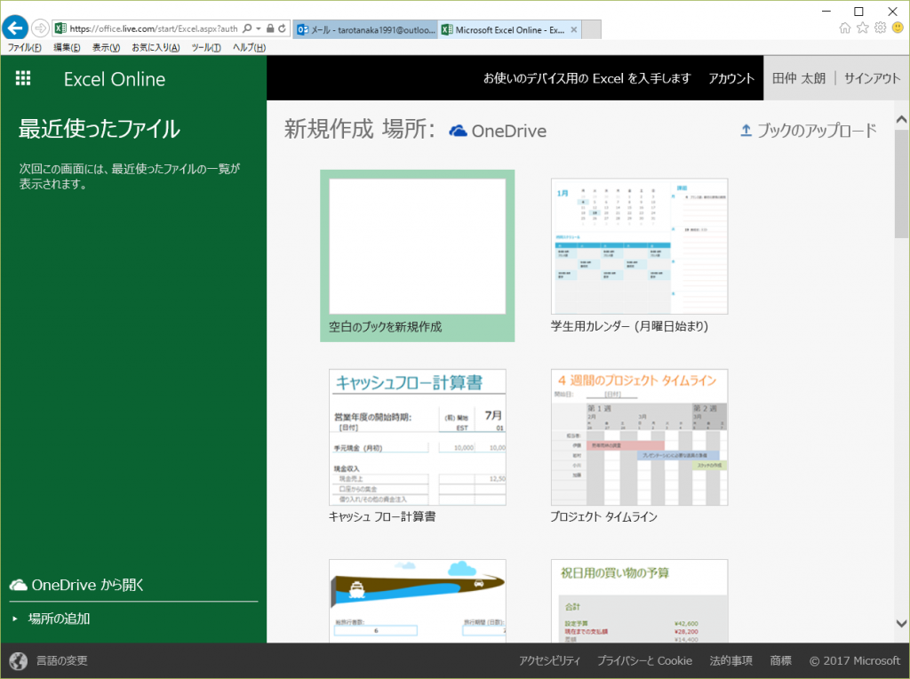Viewport: 910px width, 679px height.
Task: Open the browser settings gear icon
Action: click(881, 28)
